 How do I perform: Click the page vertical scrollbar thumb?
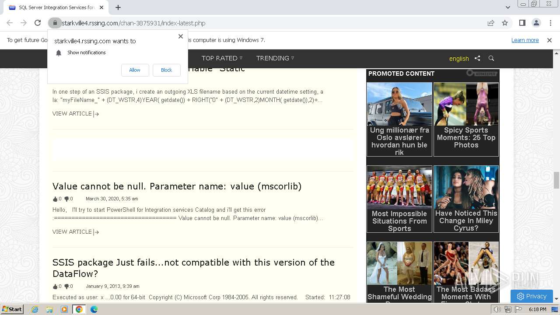click(x=556, y=180)
